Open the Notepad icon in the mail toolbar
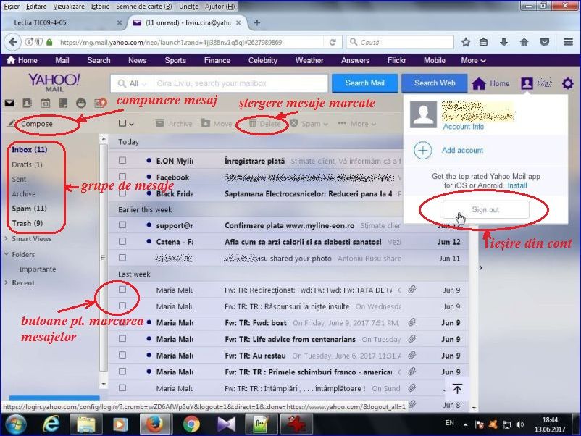The width and height of the screenshot is (581, 436). (x=63, y=104)
